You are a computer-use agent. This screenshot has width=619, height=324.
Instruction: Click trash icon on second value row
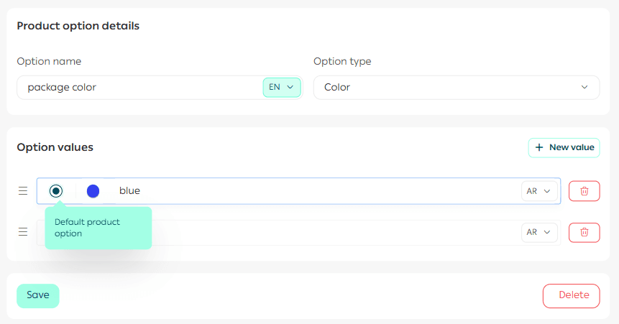584,232
